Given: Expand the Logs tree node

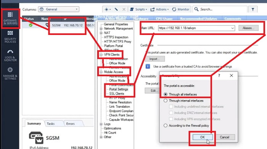Looking at the screenshot, I should click(101, 124).
